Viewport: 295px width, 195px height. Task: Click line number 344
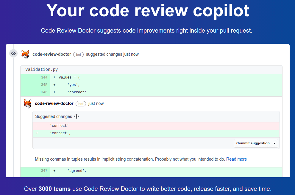click(x=44, y=77)
